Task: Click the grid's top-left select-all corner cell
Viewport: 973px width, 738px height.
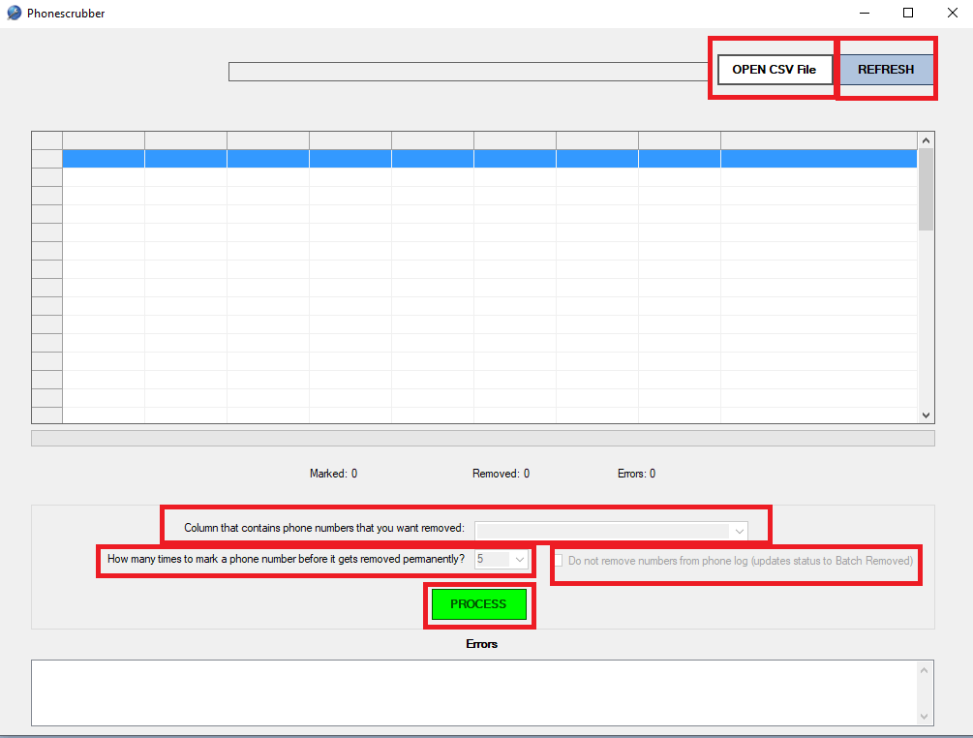Action: click(47, 140)
